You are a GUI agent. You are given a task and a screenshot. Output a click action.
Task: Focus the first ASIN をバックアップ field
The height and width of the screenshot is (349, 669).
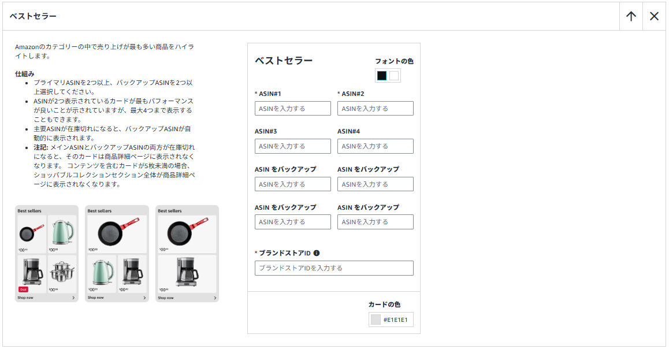pos(293,184)
